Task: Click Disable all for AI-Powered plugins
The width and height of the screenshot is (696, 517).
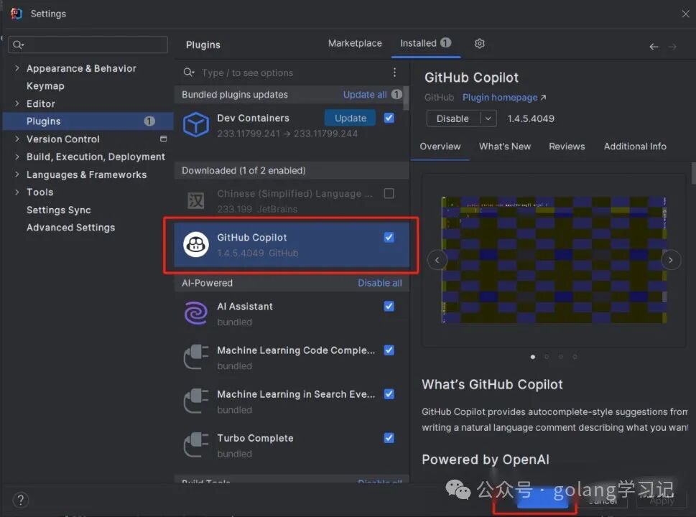Action: 380,283
